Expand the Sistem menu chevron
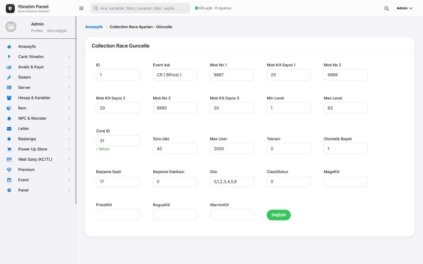The width and height of the screenshot is (423, 264). click(x=69, y=77)
